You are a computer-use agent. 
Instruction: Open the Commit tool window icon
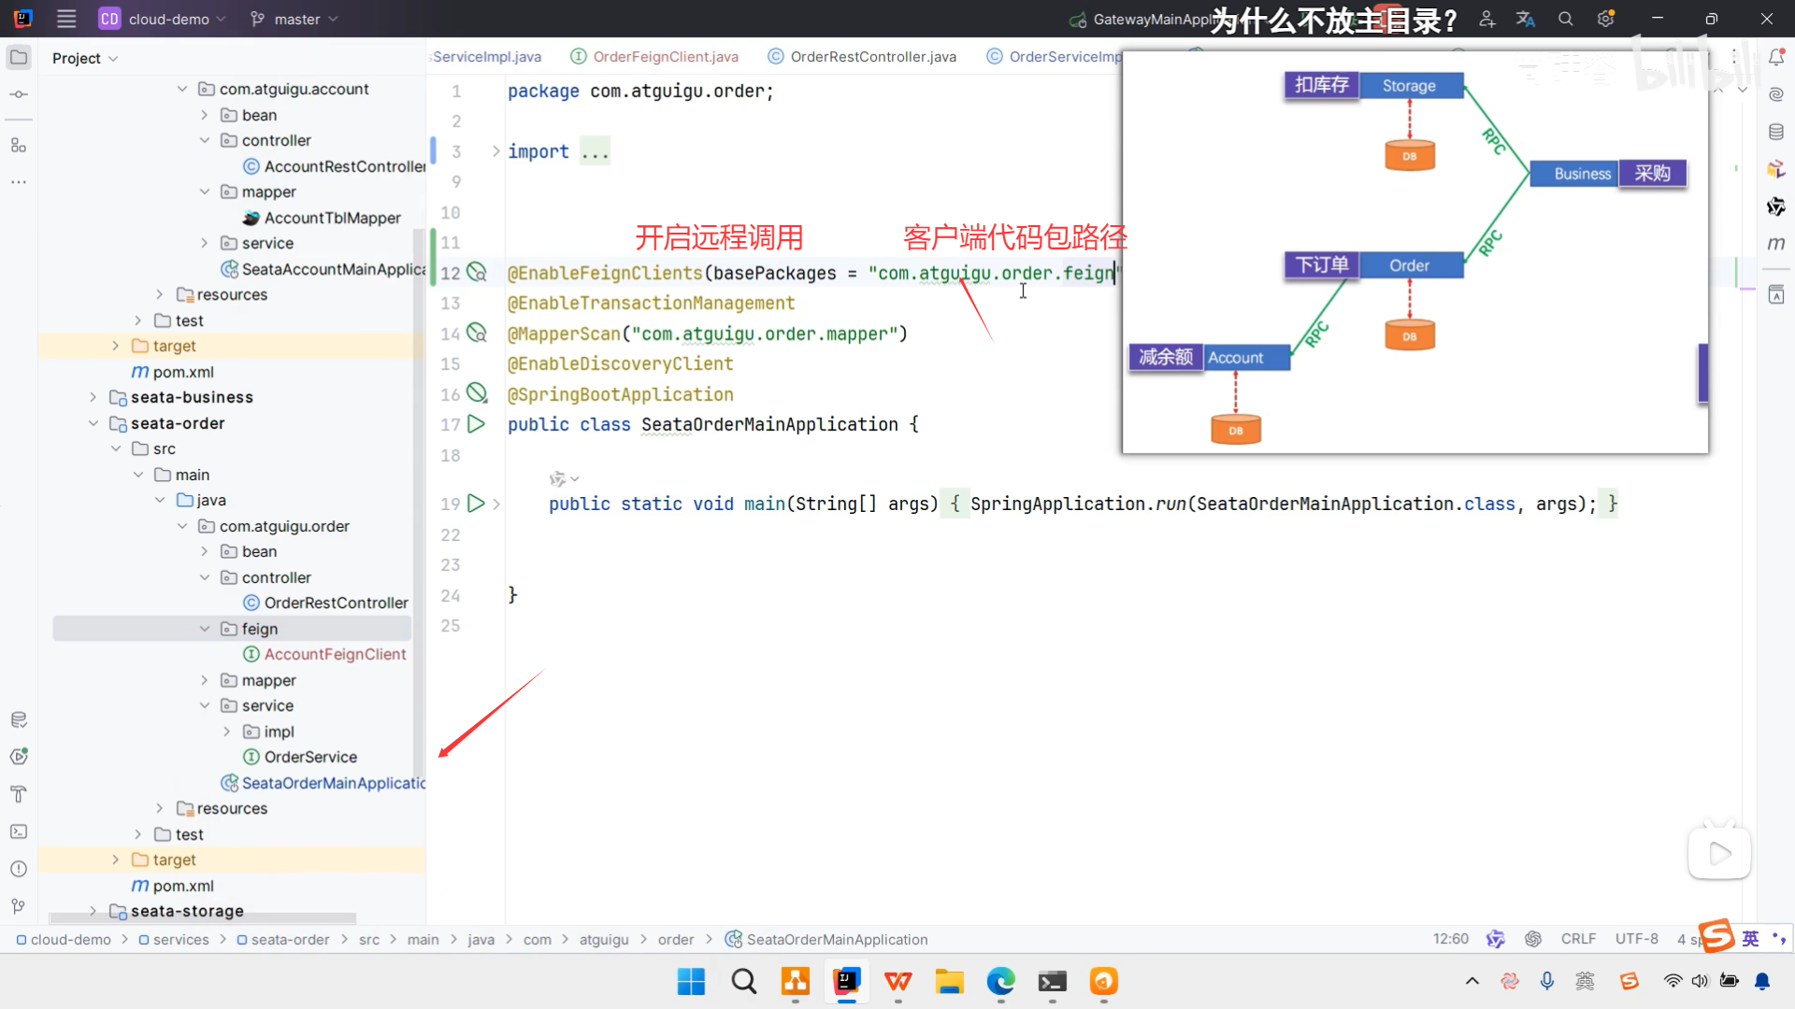tap(19, 94)
